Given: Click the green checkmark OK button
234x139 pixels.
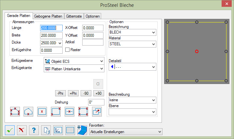Looking at the screenshot, I should tap(10, 130).
